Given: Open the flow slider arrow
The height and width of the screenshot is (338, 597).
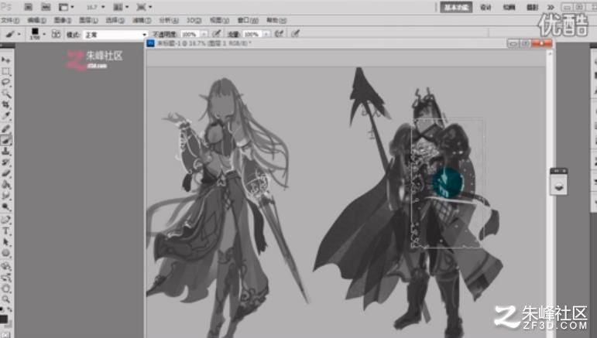Looking at the screenshot, I should click(x=266, y=34).
